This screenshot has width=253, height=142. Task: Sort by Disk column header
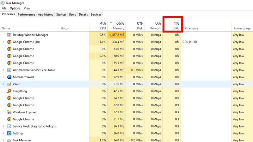[x=135, y=26]
